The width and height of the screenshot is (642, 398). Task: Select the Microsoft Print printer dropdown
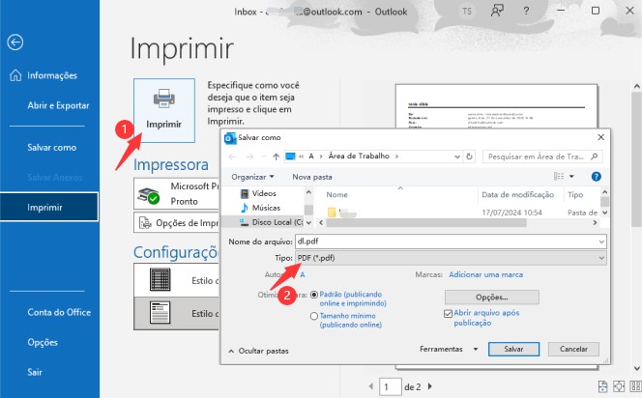tap(177, 193)
